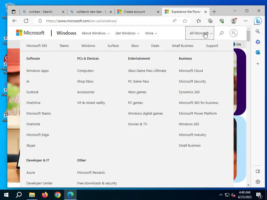
Task: Click the Microsoft logo on the page
Action: pyautogui.click(x=30, y=33)
